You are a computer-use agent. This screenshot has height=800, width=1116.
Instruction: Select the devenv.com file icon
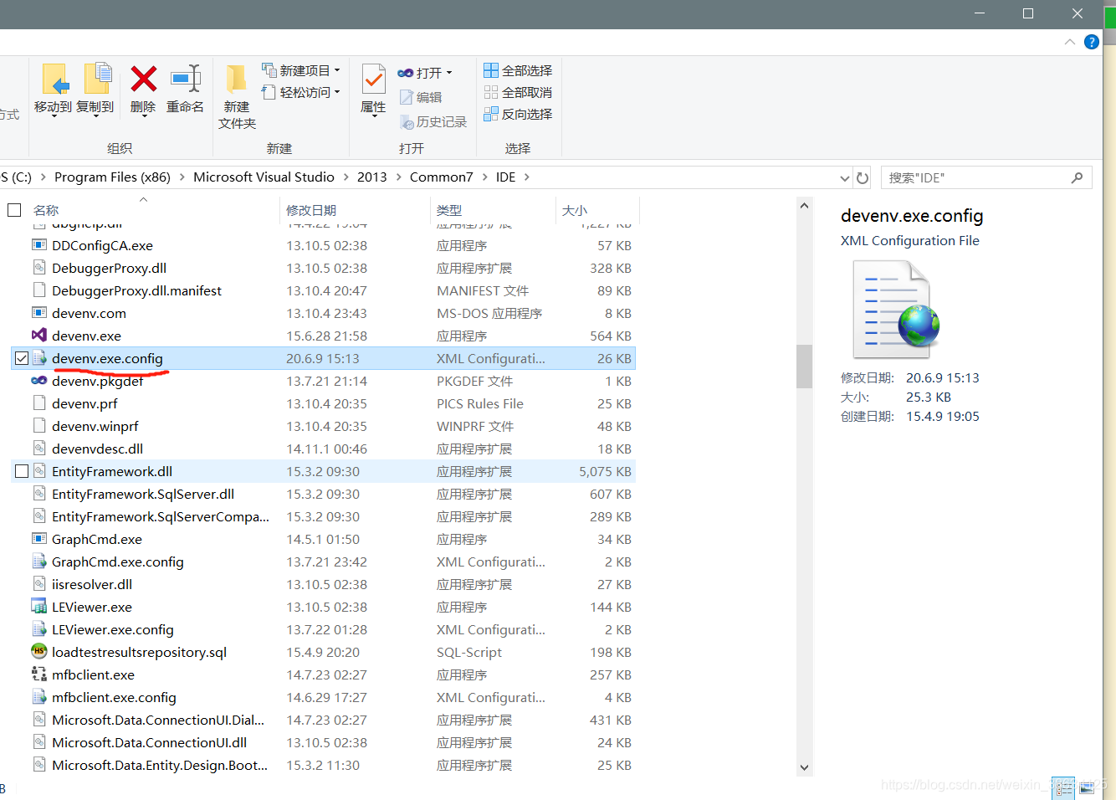tap(39, 313)
